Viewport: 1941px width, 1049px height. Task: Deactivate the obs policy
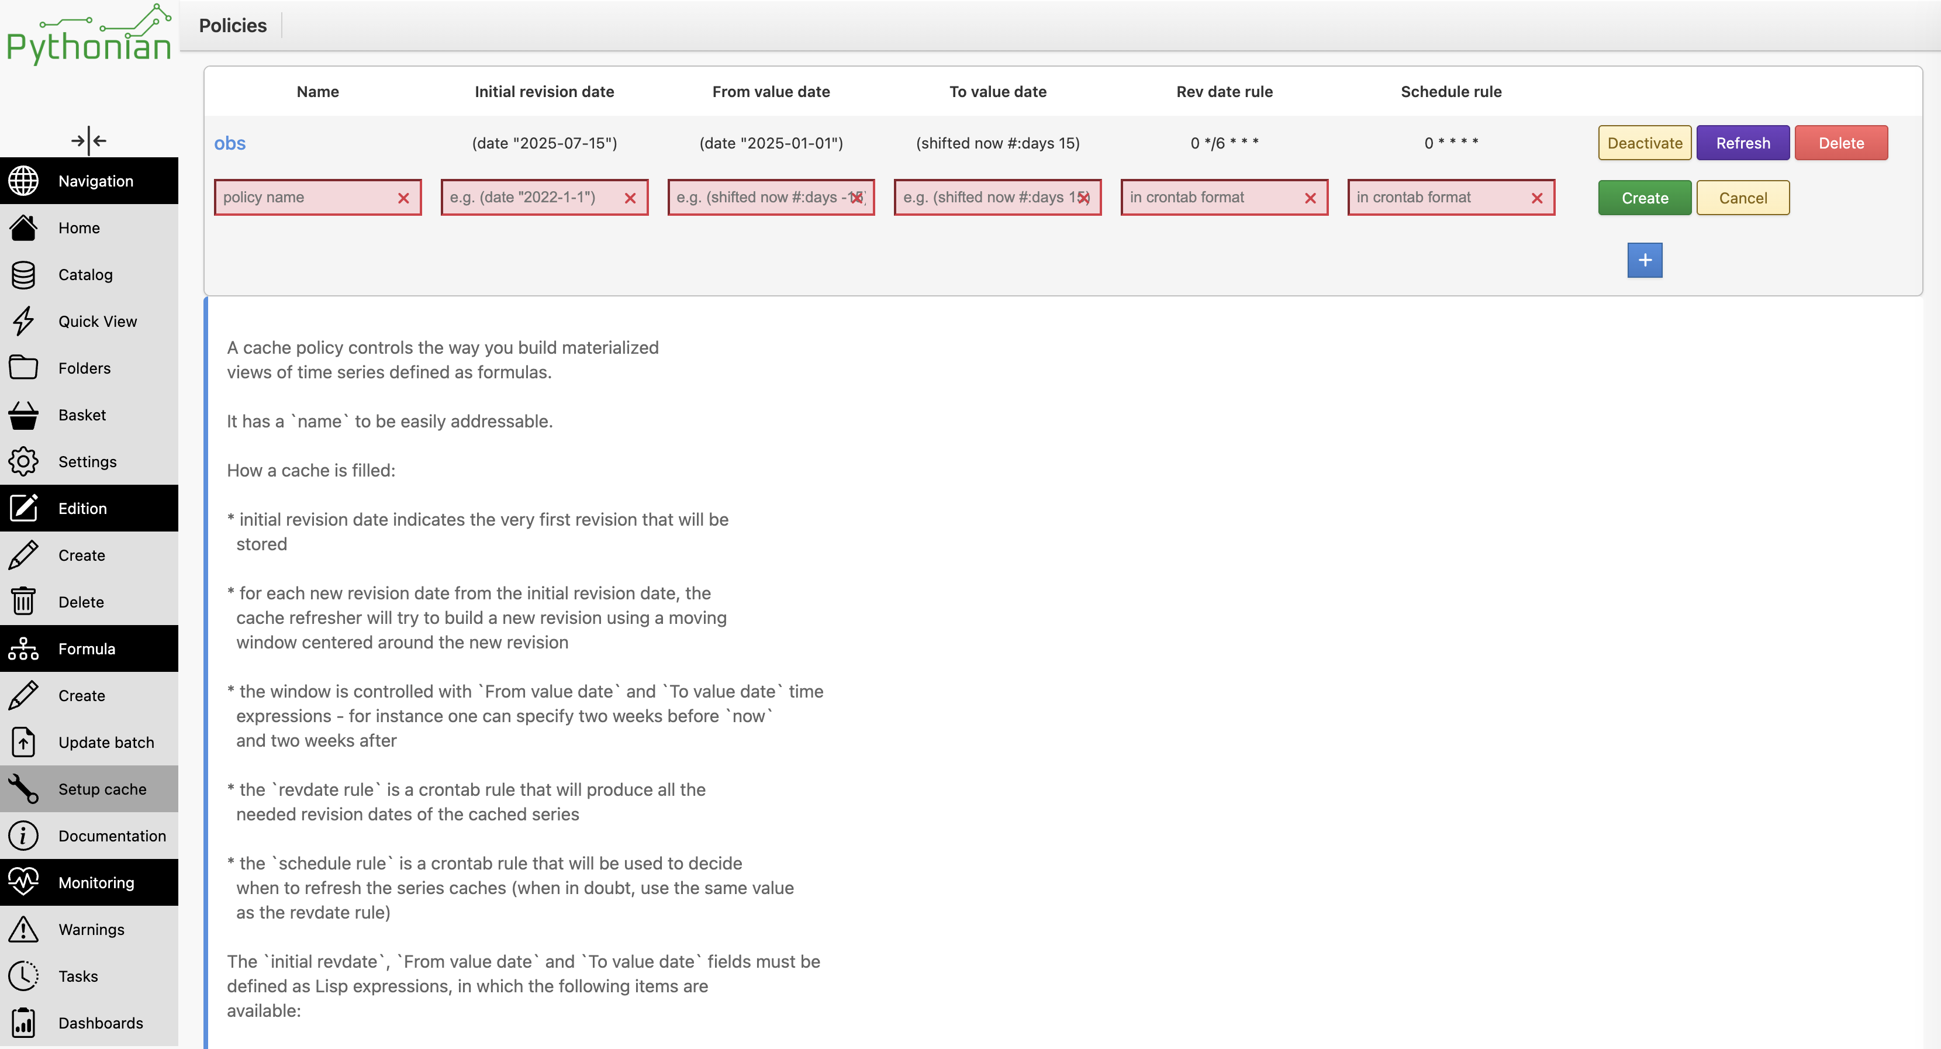(x=1645, y=143)
